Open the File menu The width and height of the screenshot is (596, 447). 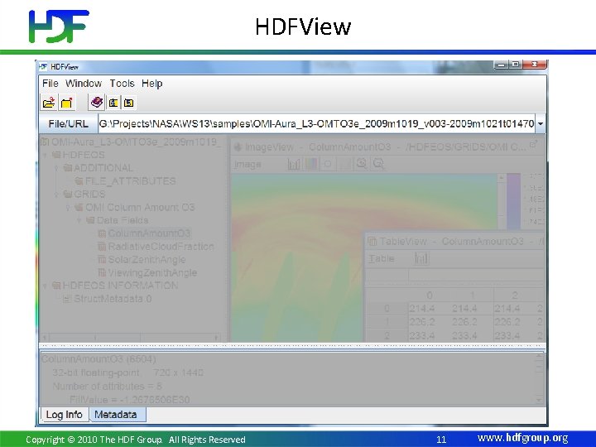pyautogui.click(x=50, y=84)
